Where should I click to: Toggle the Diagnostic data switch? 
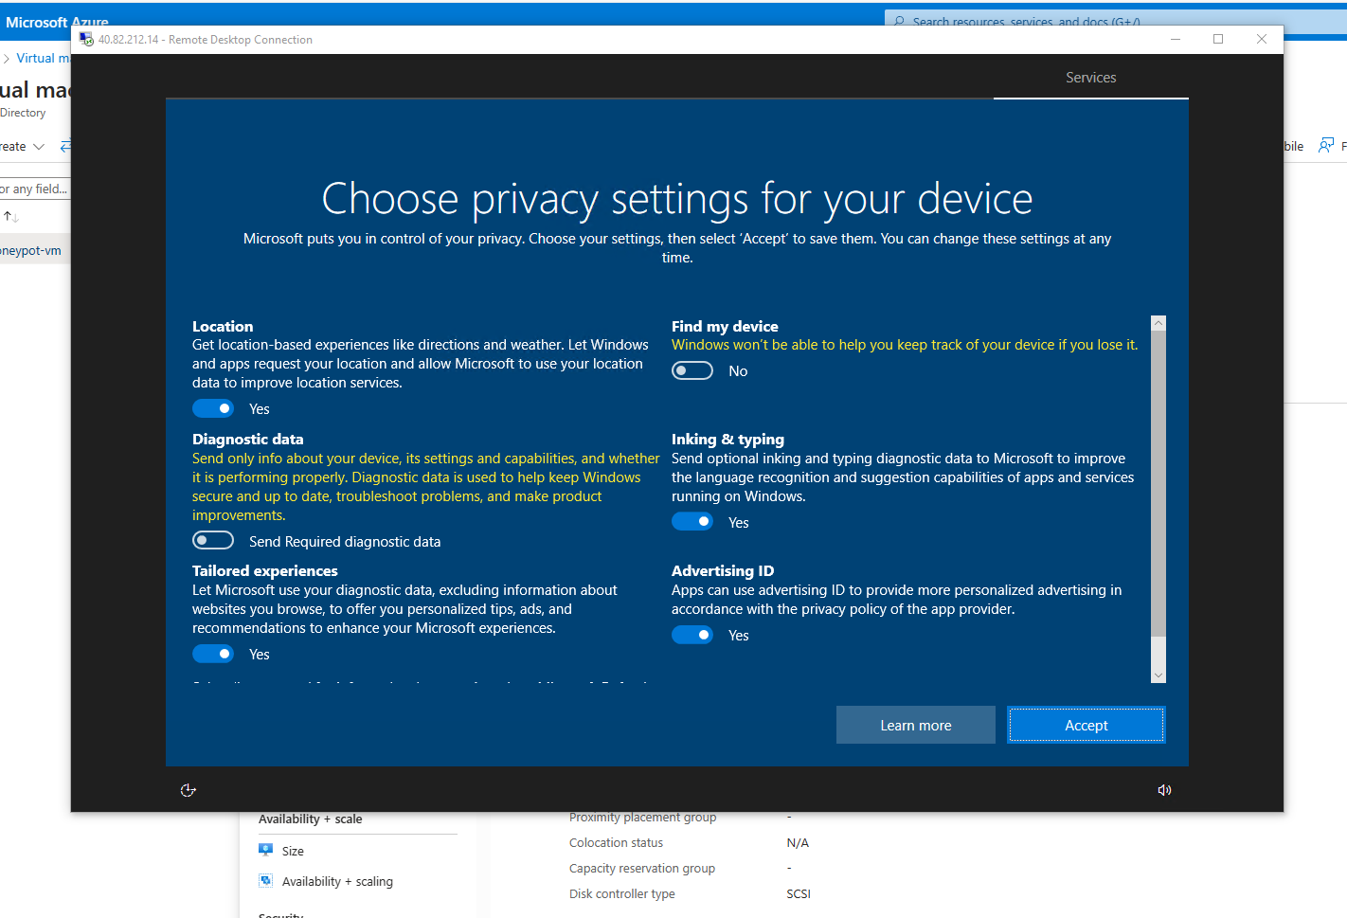coord(213,540)
